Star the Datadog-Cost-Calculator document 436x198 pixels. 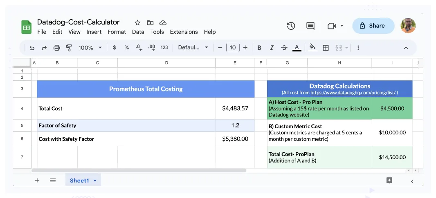pos(137,23)
